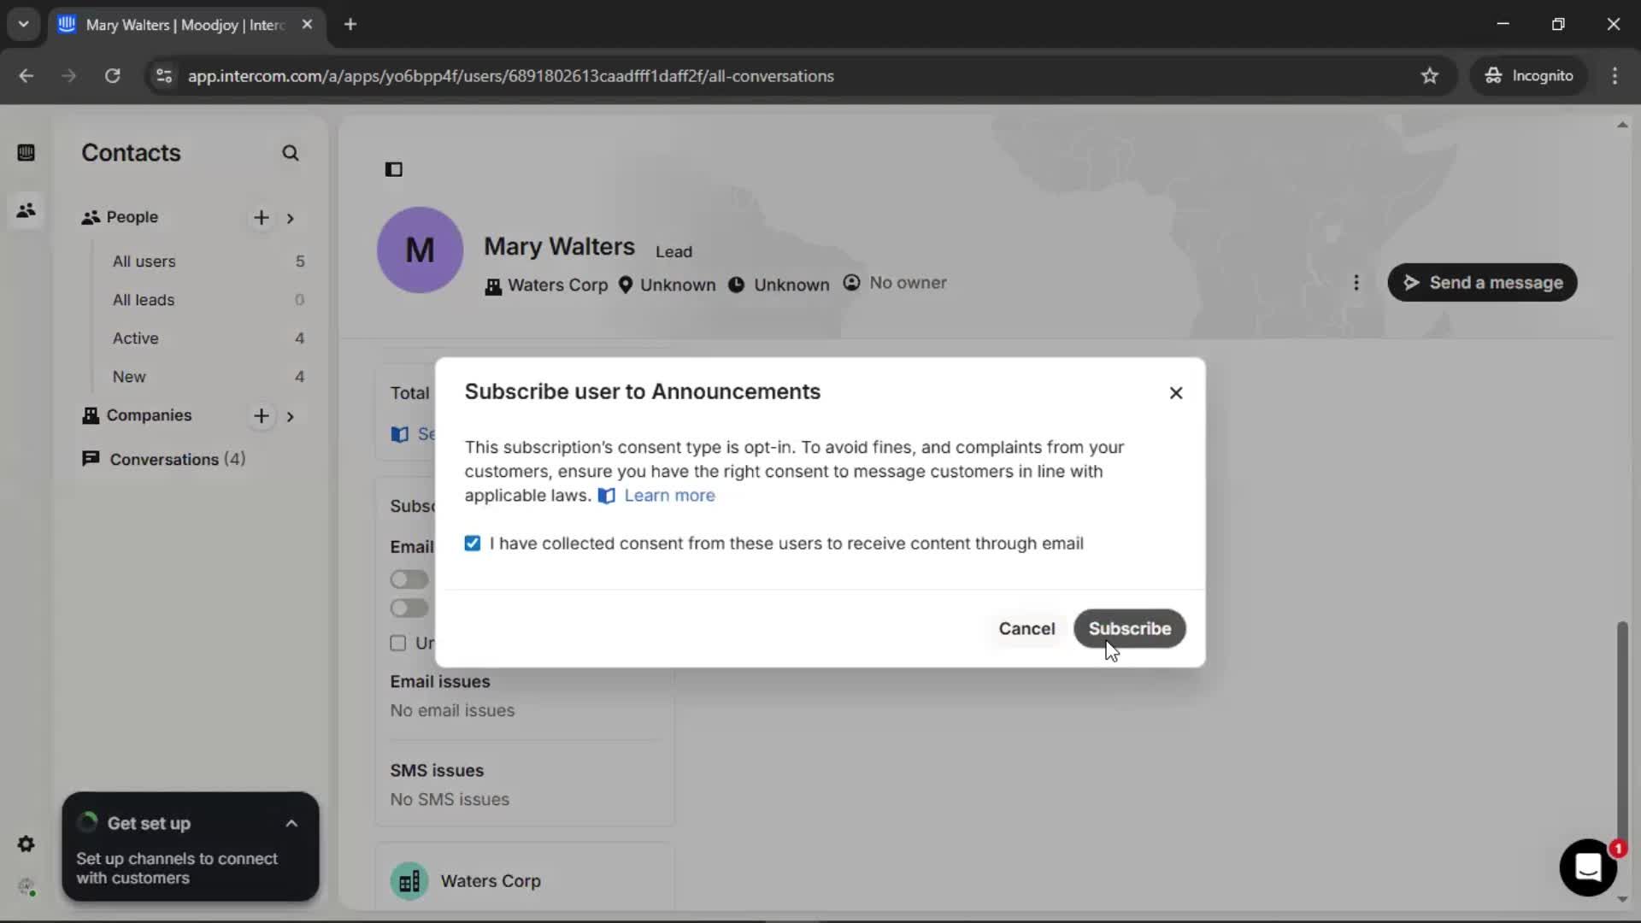Click Mary Walters purple M avatar

tap(420, 250)
